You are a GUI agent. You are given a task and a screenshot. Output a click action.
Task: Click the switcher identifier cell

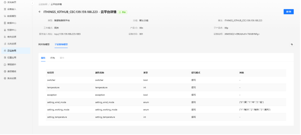pos(51,80)
